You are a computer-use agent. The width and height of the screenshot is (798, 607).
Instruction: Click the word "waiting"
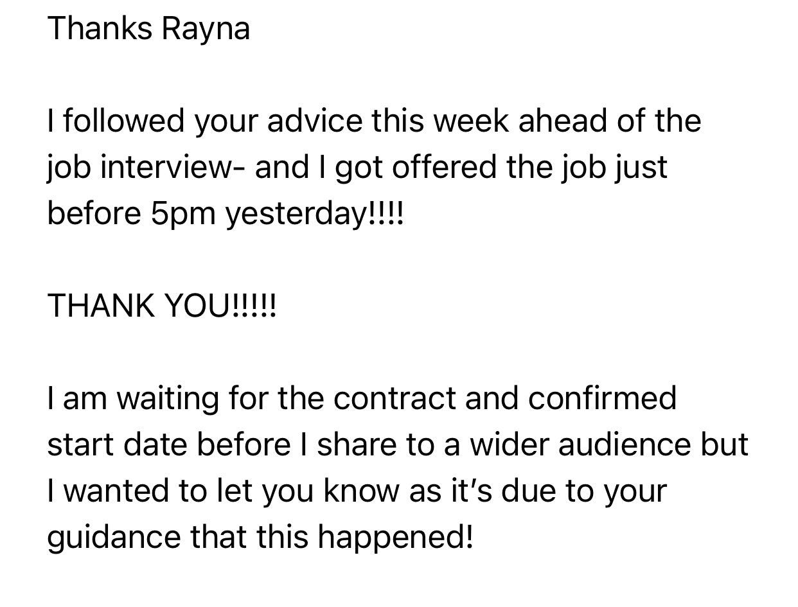click(x=168, y=398)
